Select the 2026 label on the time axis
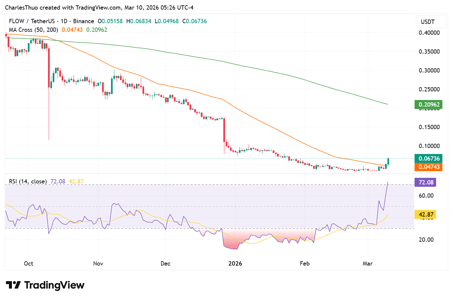This screenshot has height=300, width=453. 235,263
